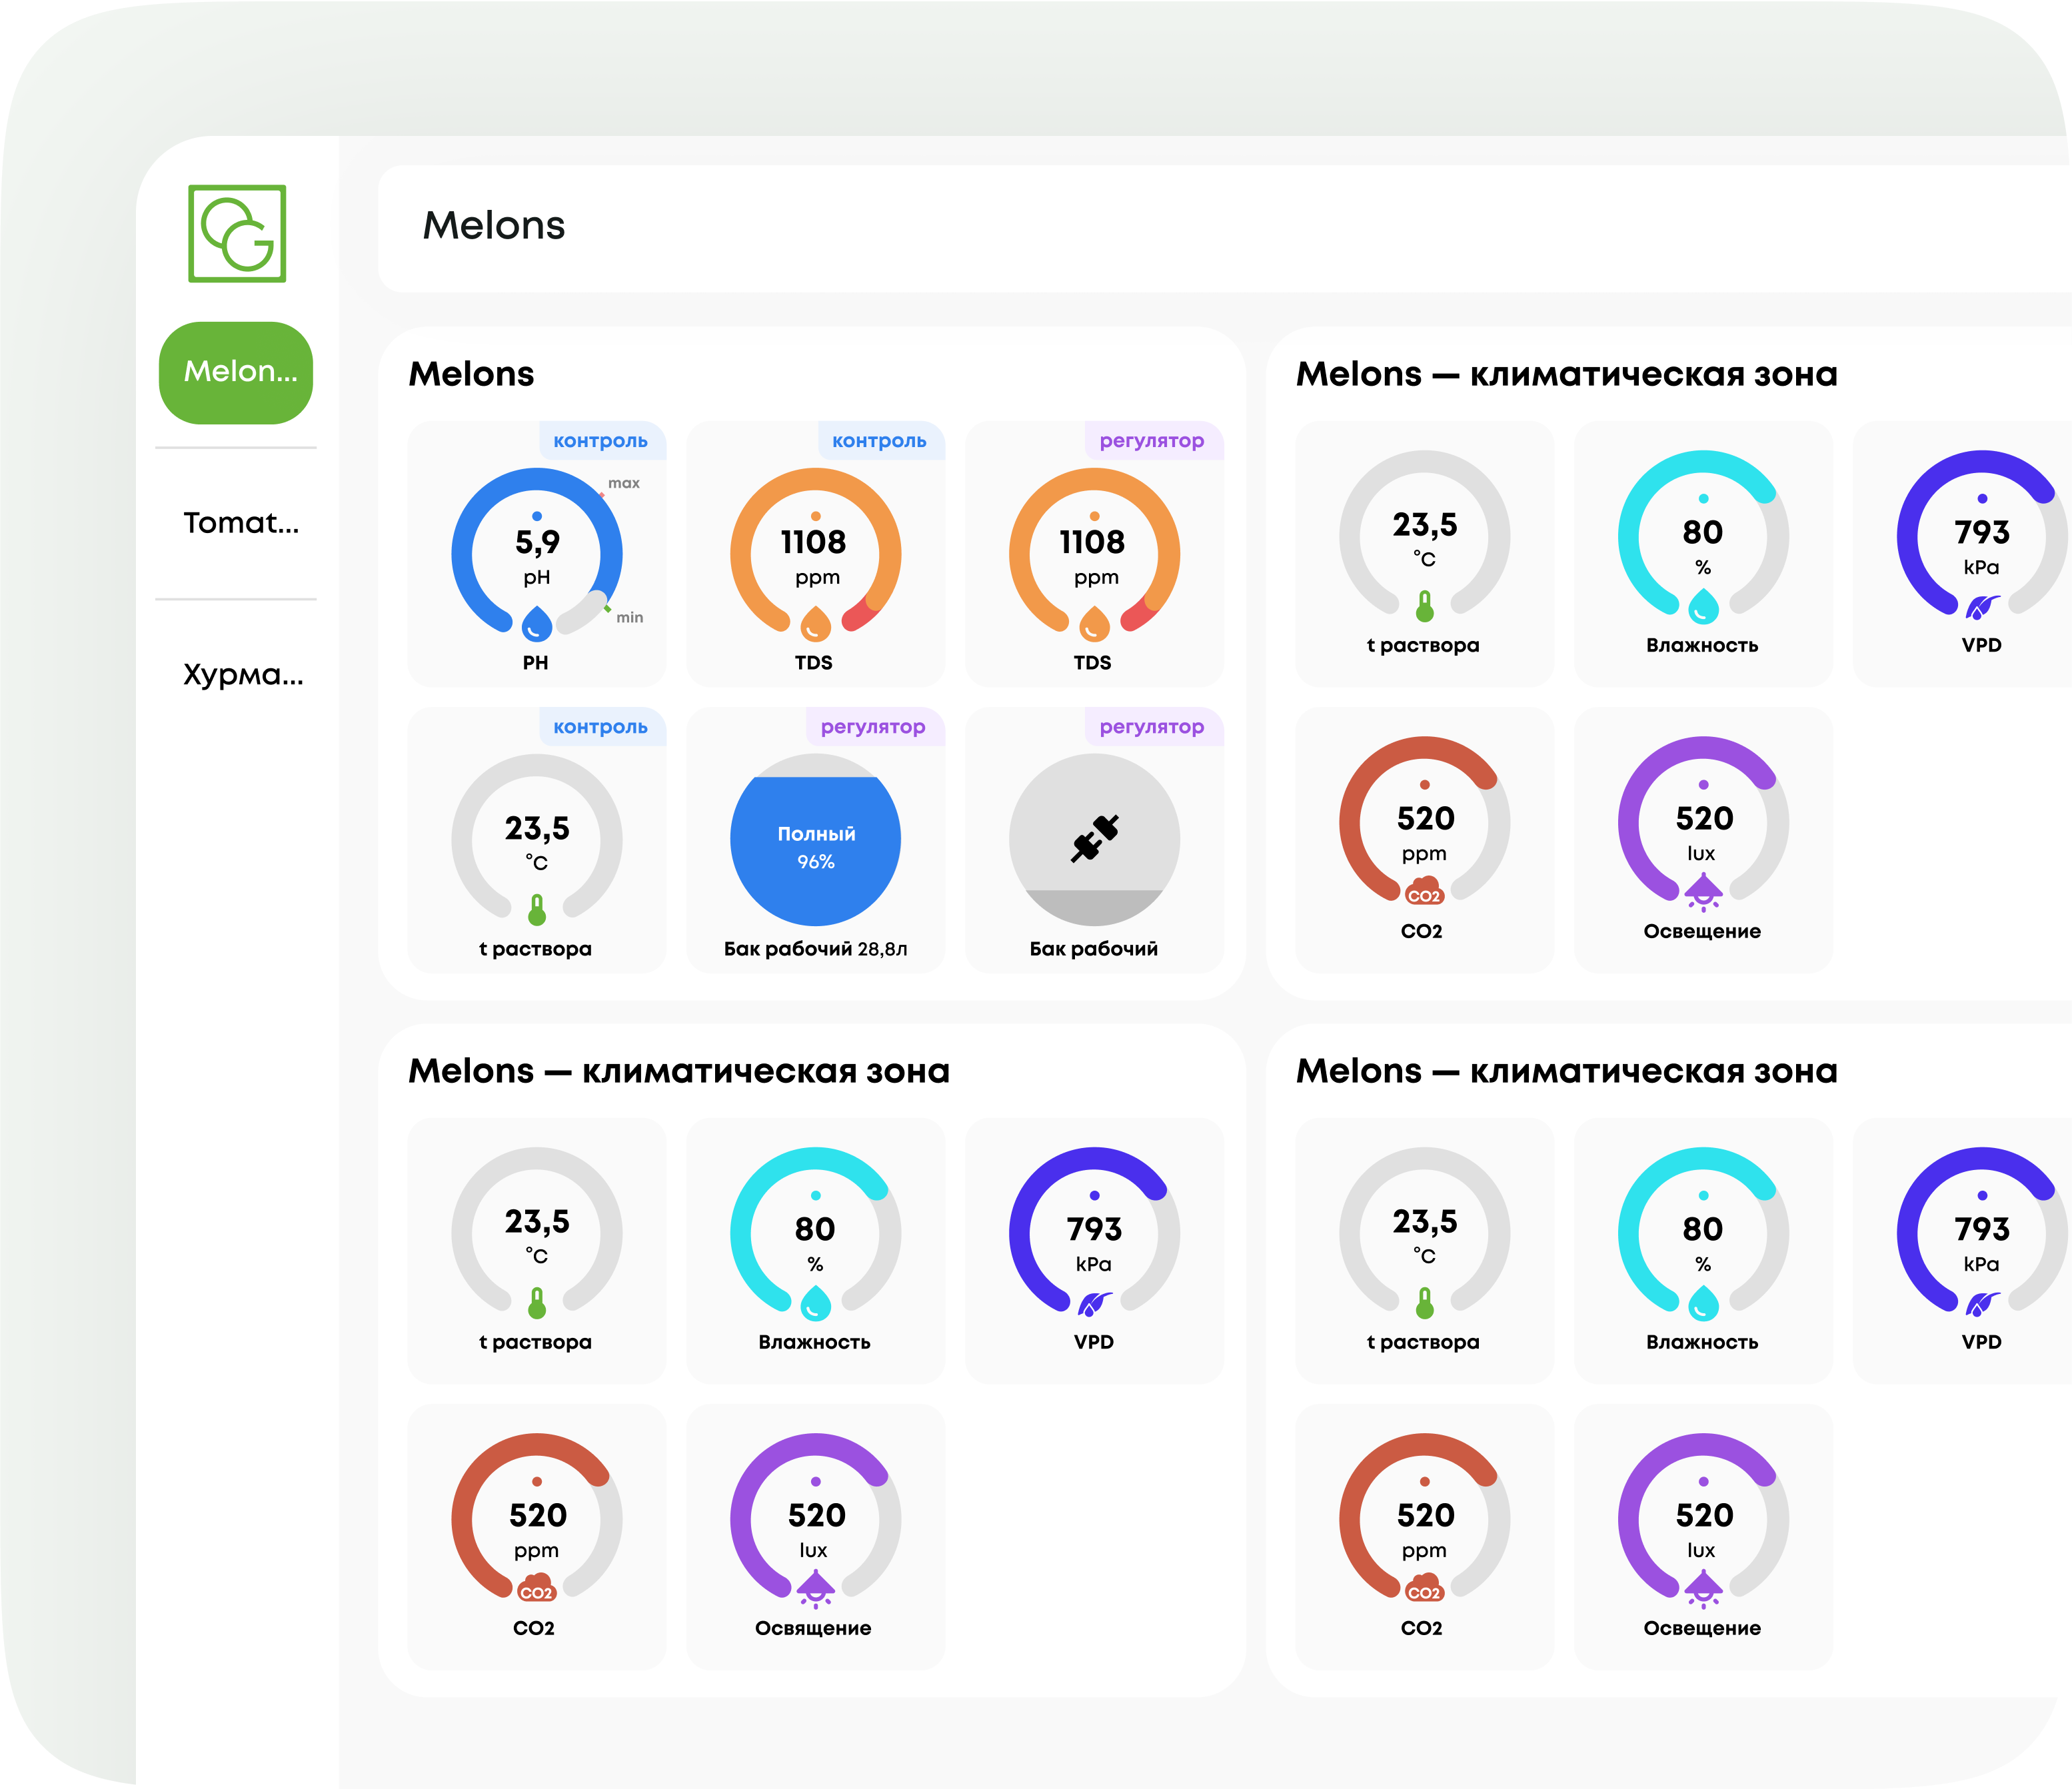Click the leaf icon on bottom-left VPD gauge

1094,1303
